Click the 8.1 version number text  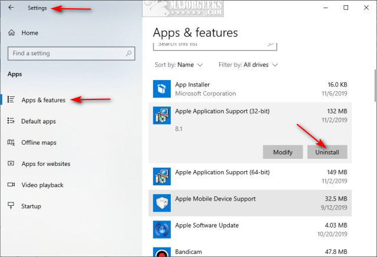click(178, 129)
